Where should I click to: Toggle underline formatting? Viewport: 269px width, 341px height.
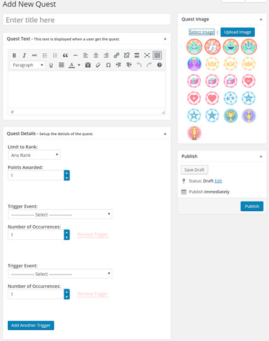[x=51, y=65]
